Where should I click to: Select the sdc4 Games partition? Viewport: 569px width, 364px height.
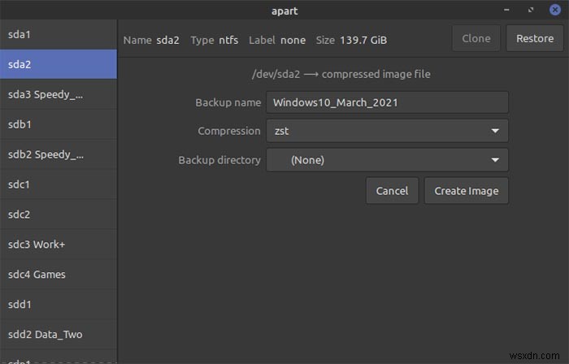[x=59, y=275]
